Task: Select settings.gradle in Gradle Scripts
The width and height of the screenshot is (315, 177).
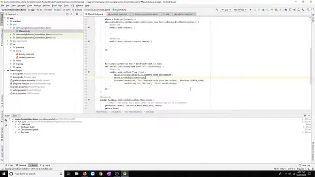Action: (19, 90)
